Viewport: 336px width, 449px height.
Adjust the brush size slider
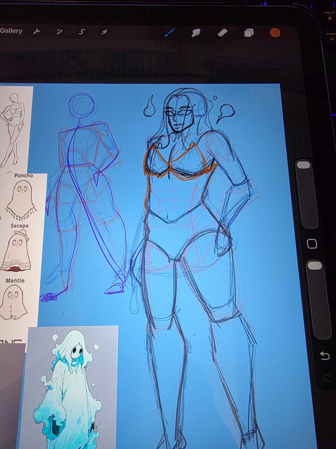point(307,194)
